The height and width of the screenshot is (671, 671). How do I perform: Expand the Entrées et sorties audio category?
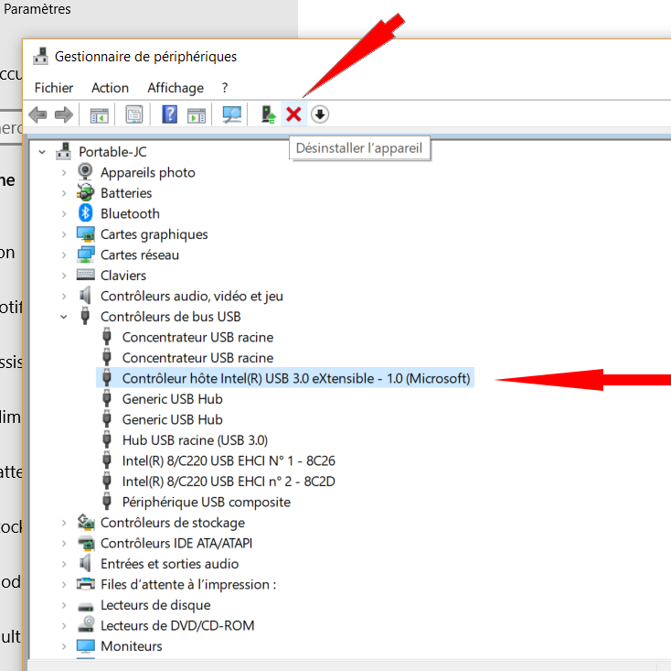64,564
